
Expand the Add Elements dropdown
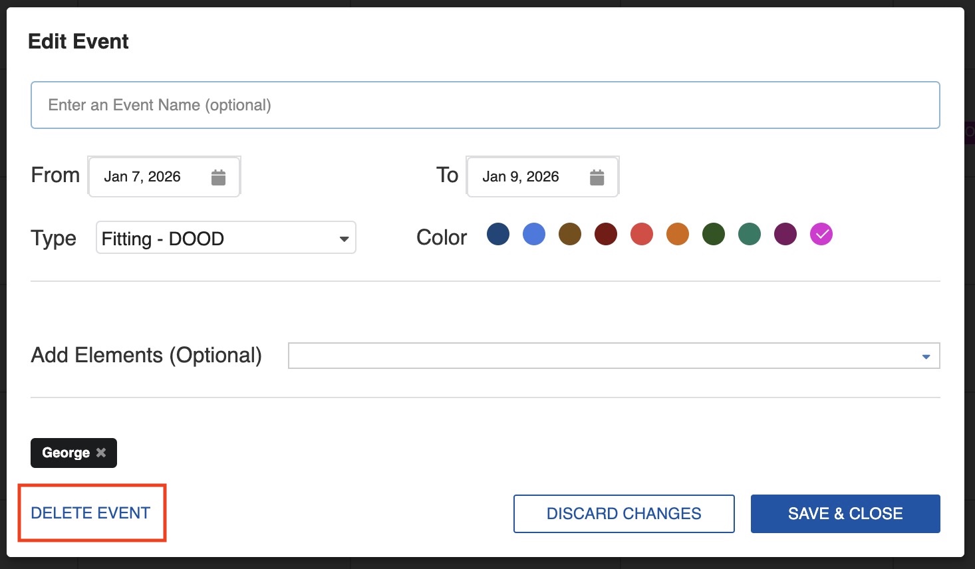pos(613,356)
